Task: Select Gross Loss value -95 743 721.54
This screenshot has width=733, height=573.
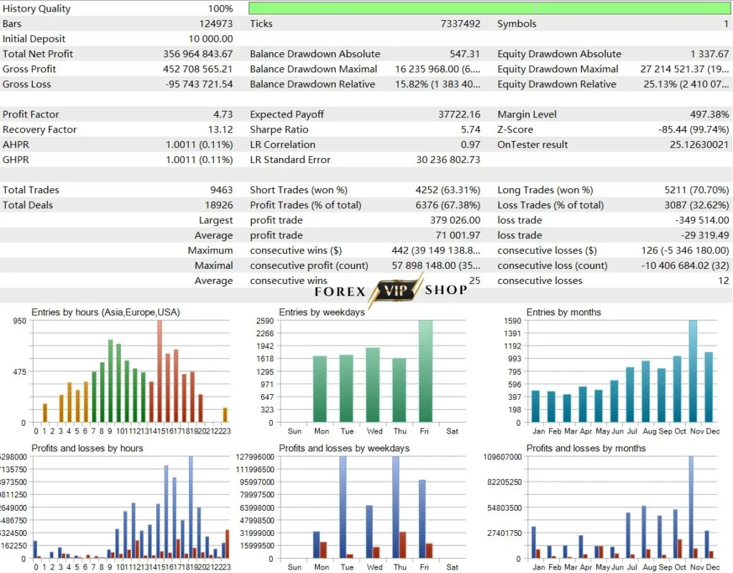Action: (x=199, y=84)
